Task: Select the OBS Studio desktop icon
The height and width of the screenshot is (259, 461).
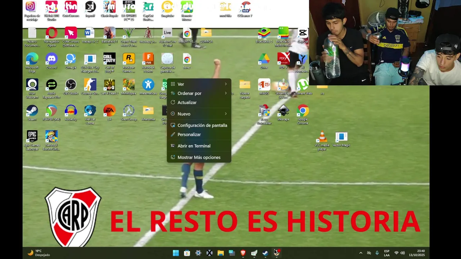Action: [x=71, y=87]
